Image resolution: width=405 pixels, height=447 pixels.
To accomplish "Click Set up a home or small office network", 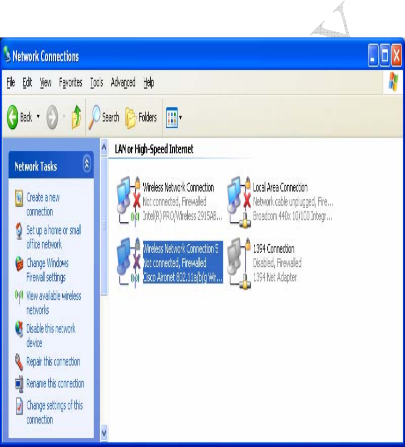I will [x=54, y=237].
